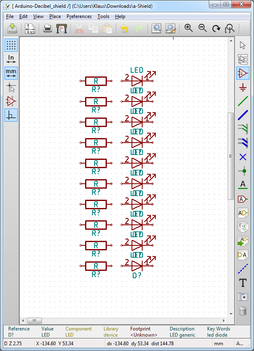Click the scroll right arrow

[x=224, y=321]
